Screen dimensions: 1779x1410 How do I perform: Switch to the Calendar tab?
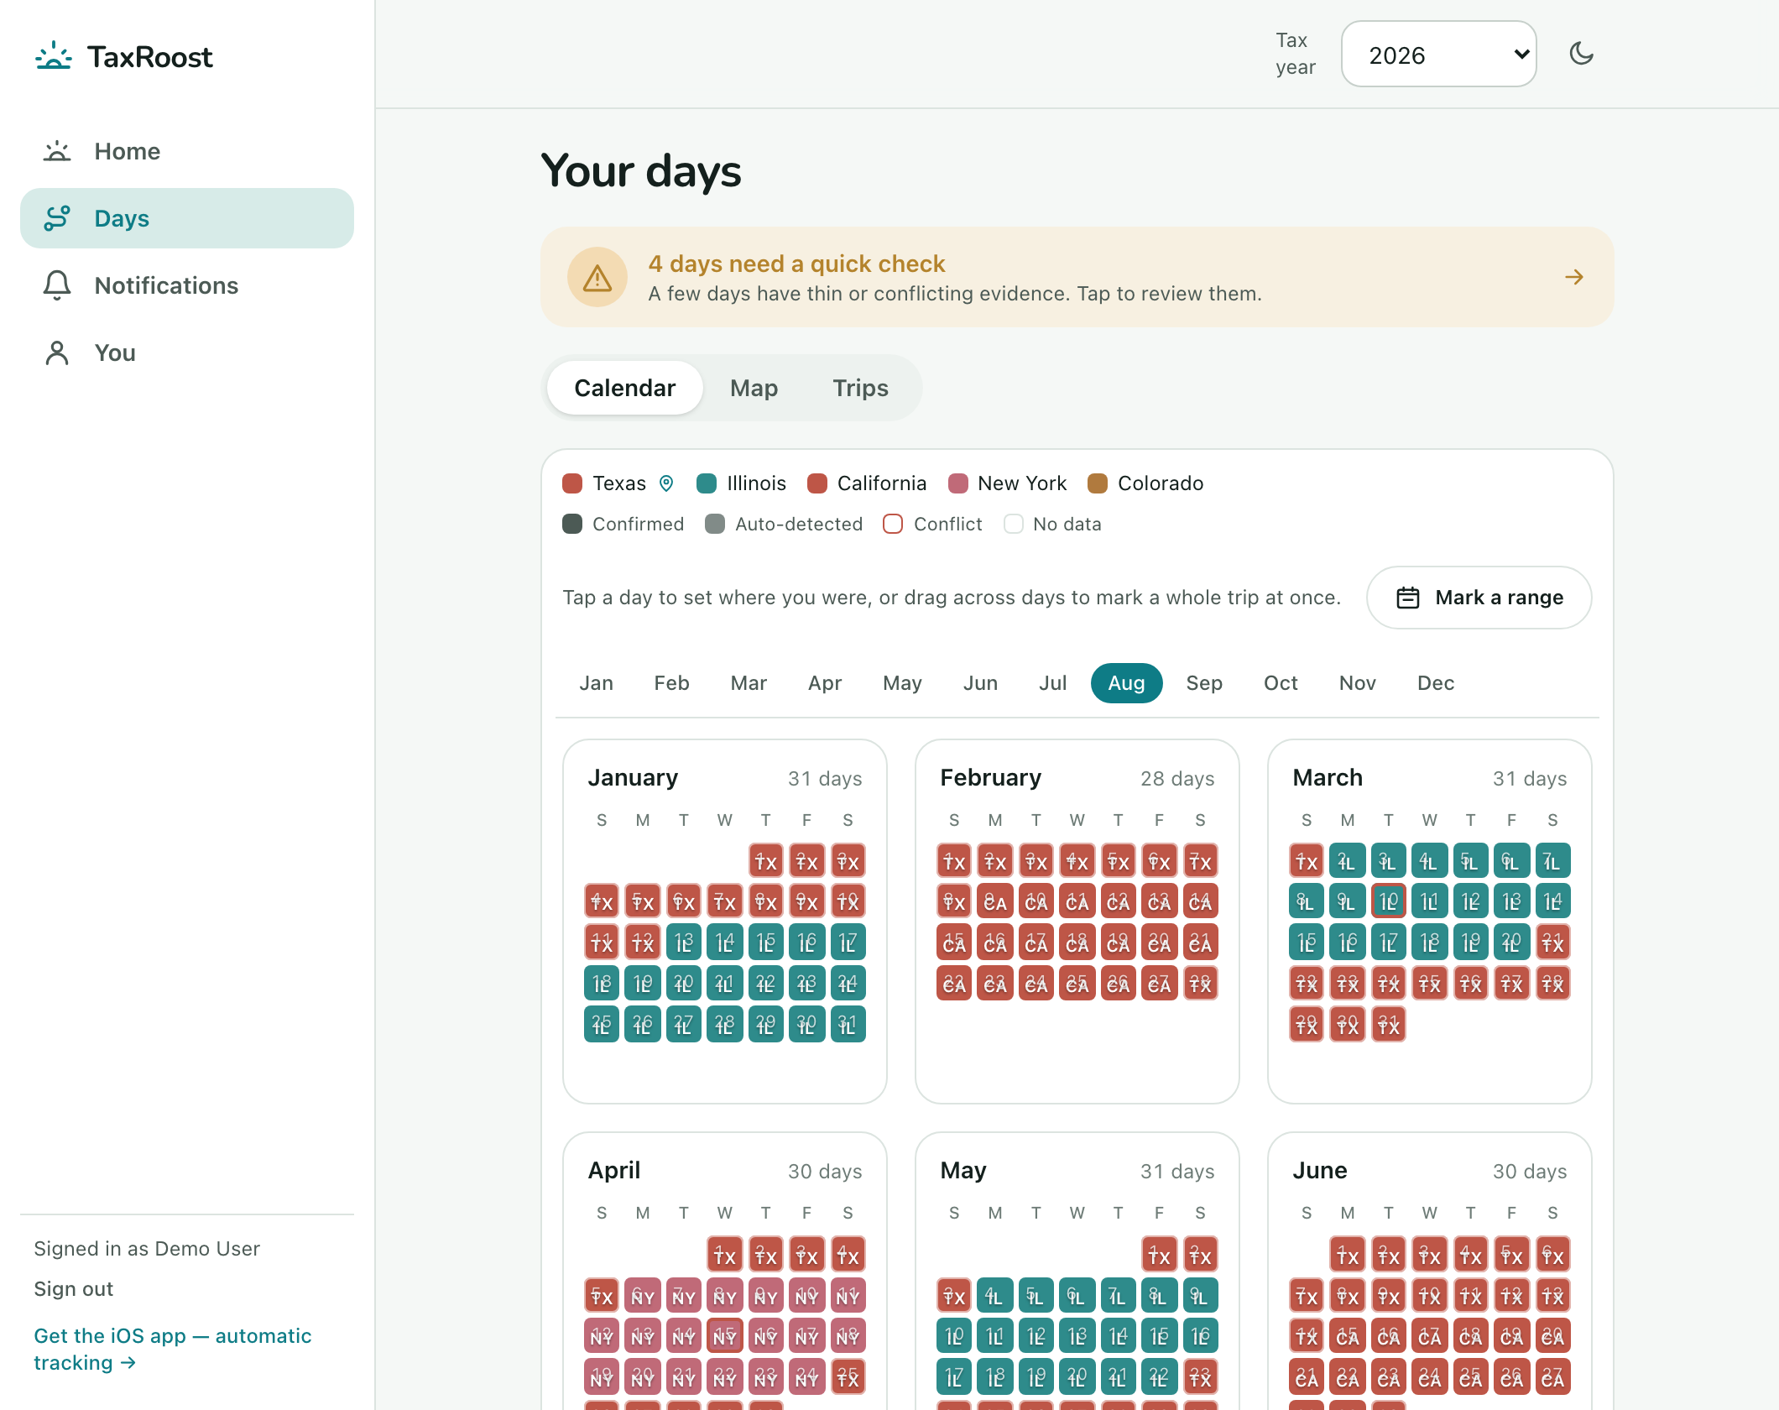tap(624, 388)
